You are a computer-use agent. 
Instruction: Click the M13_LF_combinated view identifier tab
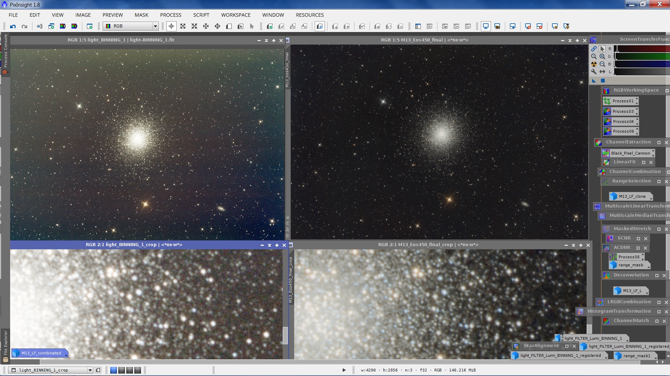point(40,353)
